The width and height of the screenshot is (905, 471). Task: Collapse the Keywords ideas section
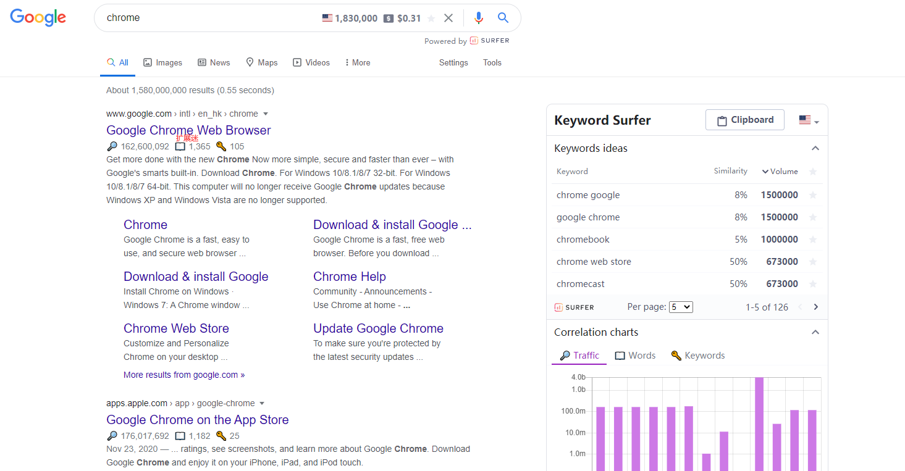pos(815,148)
